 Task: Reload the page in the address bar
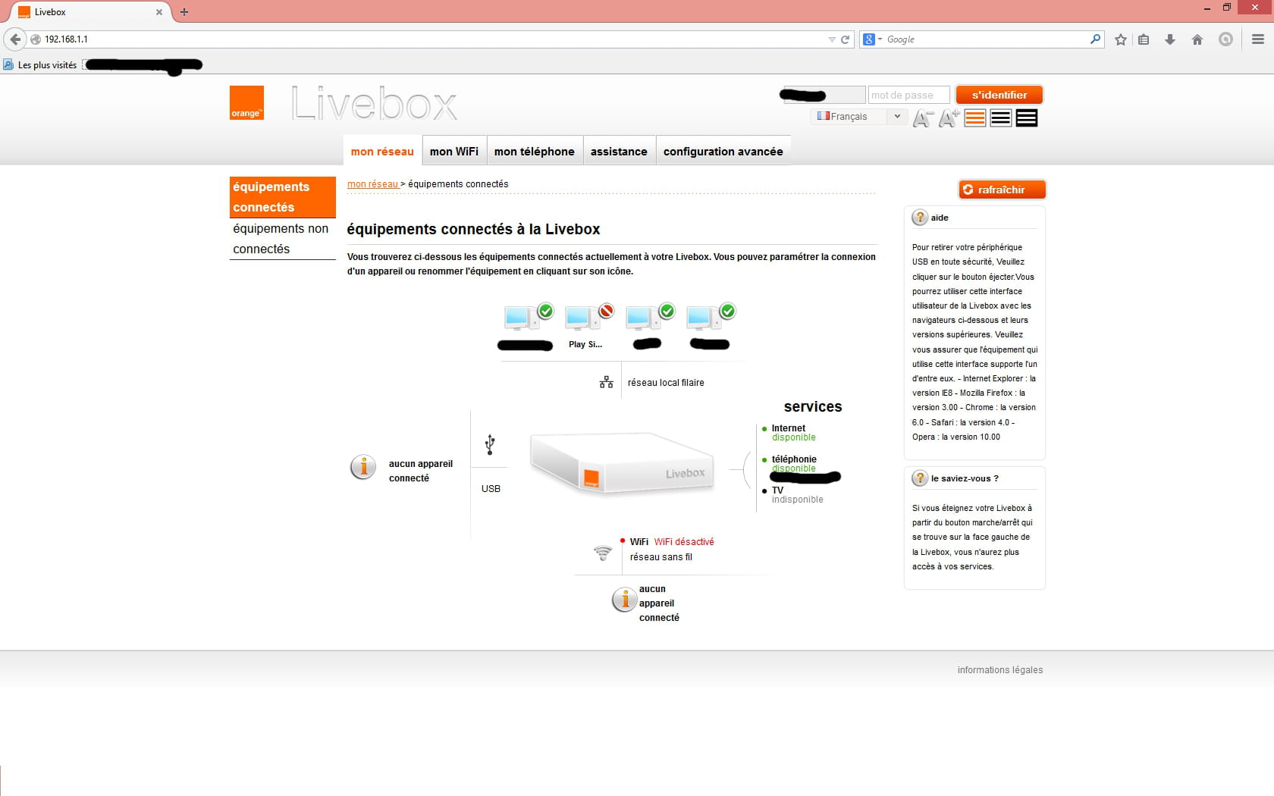pyautogui.click(x=846, y=39)
